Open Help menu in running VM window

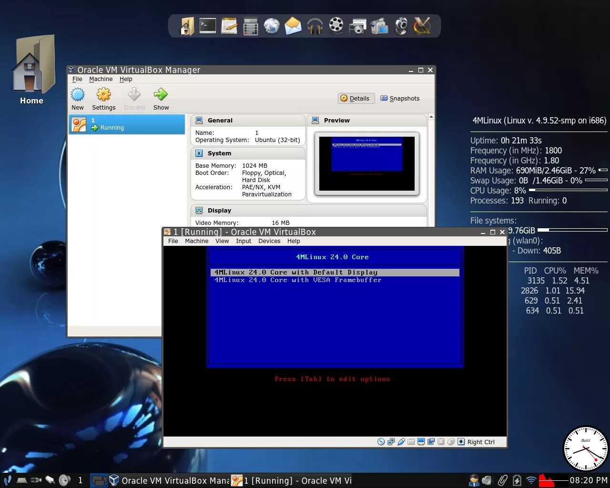pos(294,241)
